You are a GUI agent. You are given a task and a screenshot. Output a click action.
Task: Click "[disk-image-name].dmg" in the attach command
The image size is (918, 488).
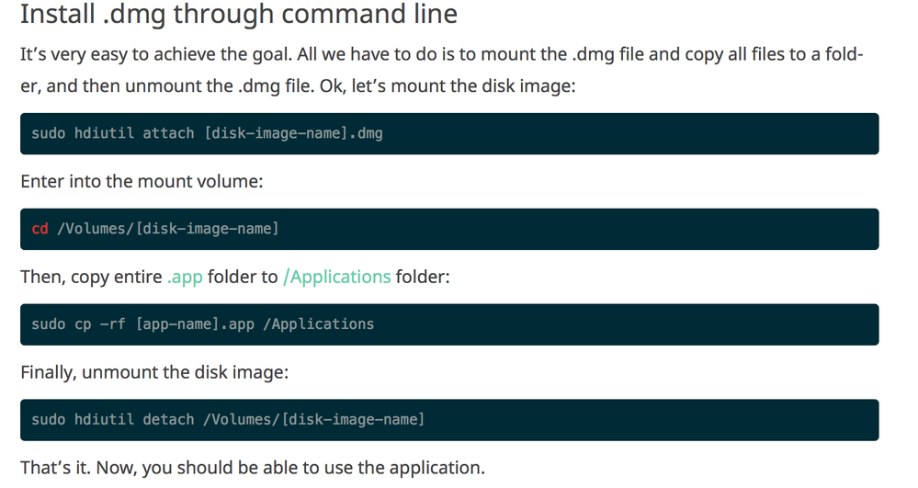[294, 134]
